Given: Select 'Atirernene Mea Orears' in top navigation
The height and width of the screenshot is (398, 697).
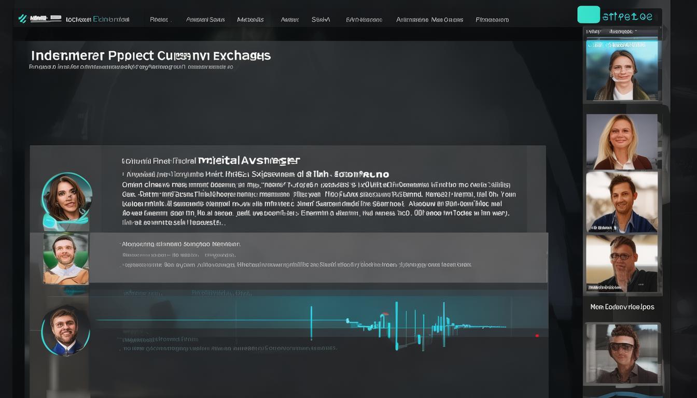Looking at the screenshot, I should pos(429,20).
